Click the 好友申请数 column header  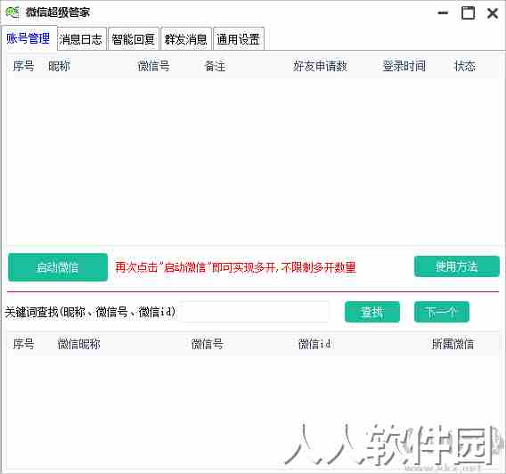coord(320,66)
